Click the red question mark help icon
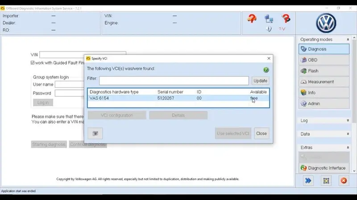Screen dimensions: 357x200 286,18
